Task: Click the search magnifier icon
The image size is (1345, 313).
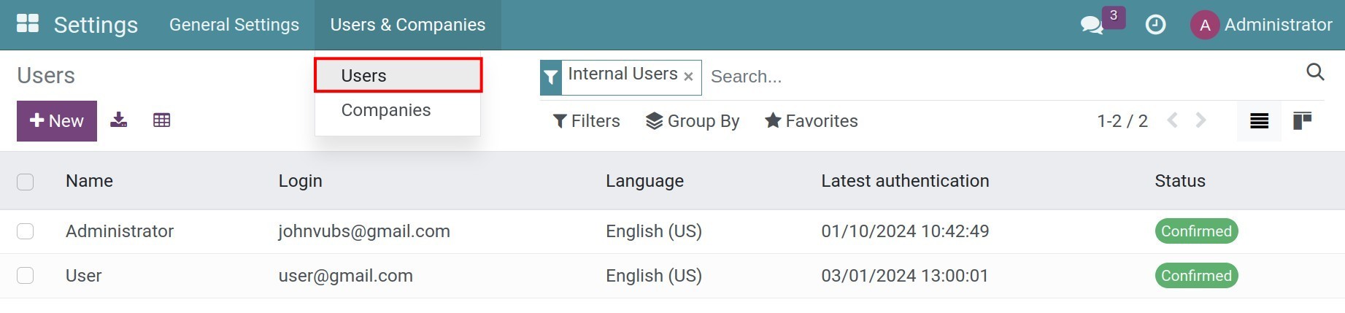Action: pos(1315,72)
